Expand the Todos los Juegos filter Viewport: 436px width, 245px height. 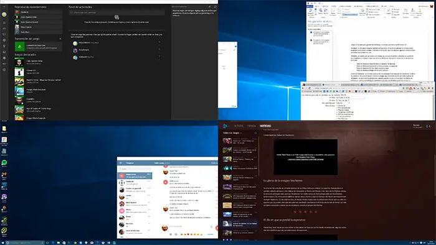tap(232, 133)
